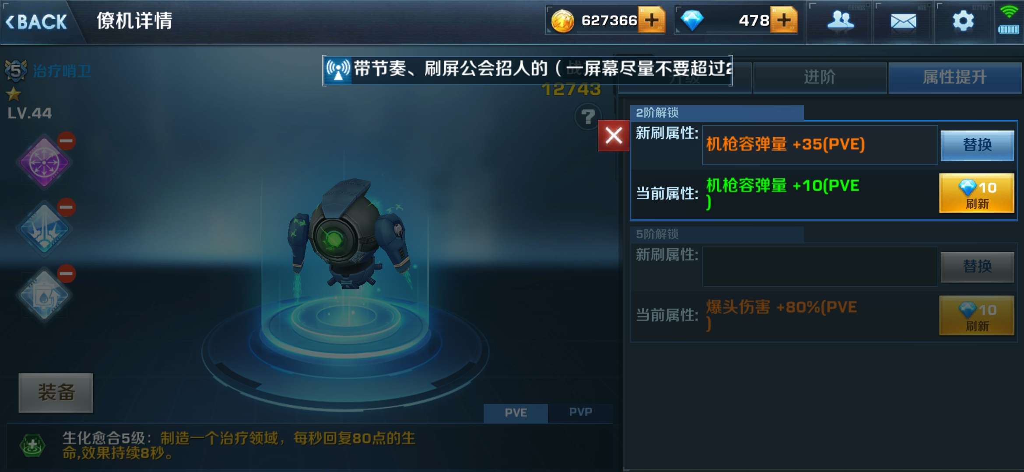
Task: Switch to the PVP mode tab
Action: point(580,412)
